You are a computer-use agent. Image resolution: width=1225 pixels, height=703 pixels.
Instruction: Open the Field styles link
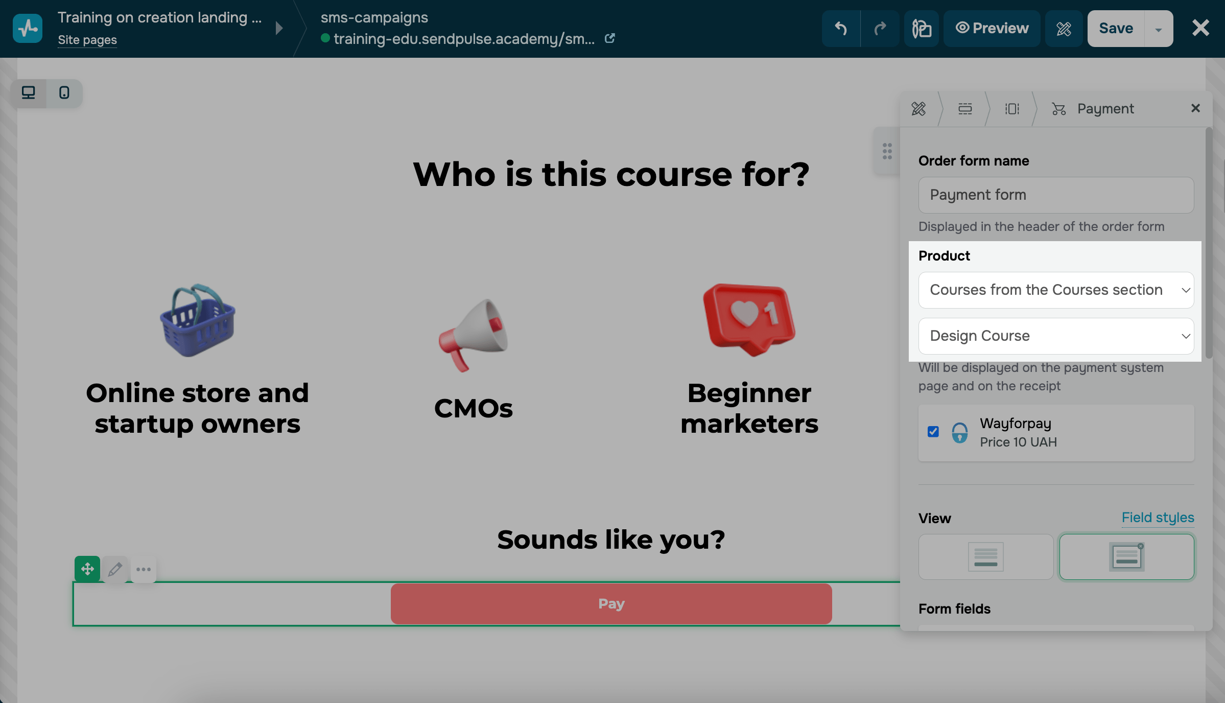pyautogui.click(x=1158, y=518)
